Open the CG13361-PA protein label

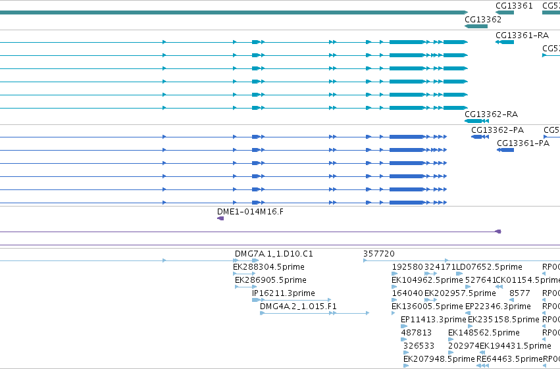[523, 143]
